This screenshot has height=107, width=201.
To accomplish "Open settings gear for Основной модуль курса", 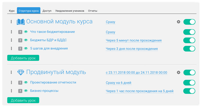I will [x=178, y=22].
